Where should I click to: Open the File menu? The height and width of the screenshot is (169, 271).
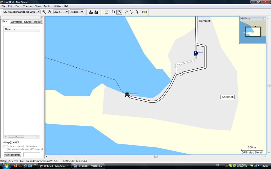tap(3, 6)
